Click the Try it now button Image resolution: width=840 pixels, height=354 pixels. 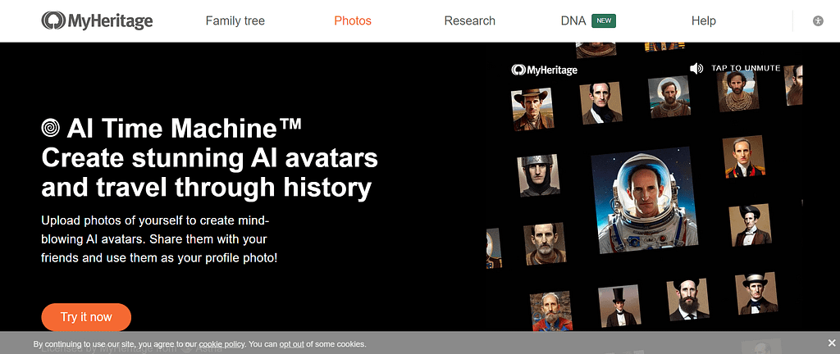[86, 317]
